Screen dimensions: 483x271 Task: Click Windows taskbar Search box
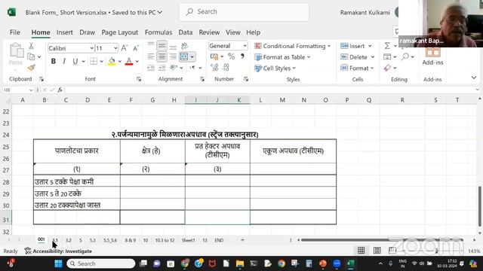coord(100,263)
